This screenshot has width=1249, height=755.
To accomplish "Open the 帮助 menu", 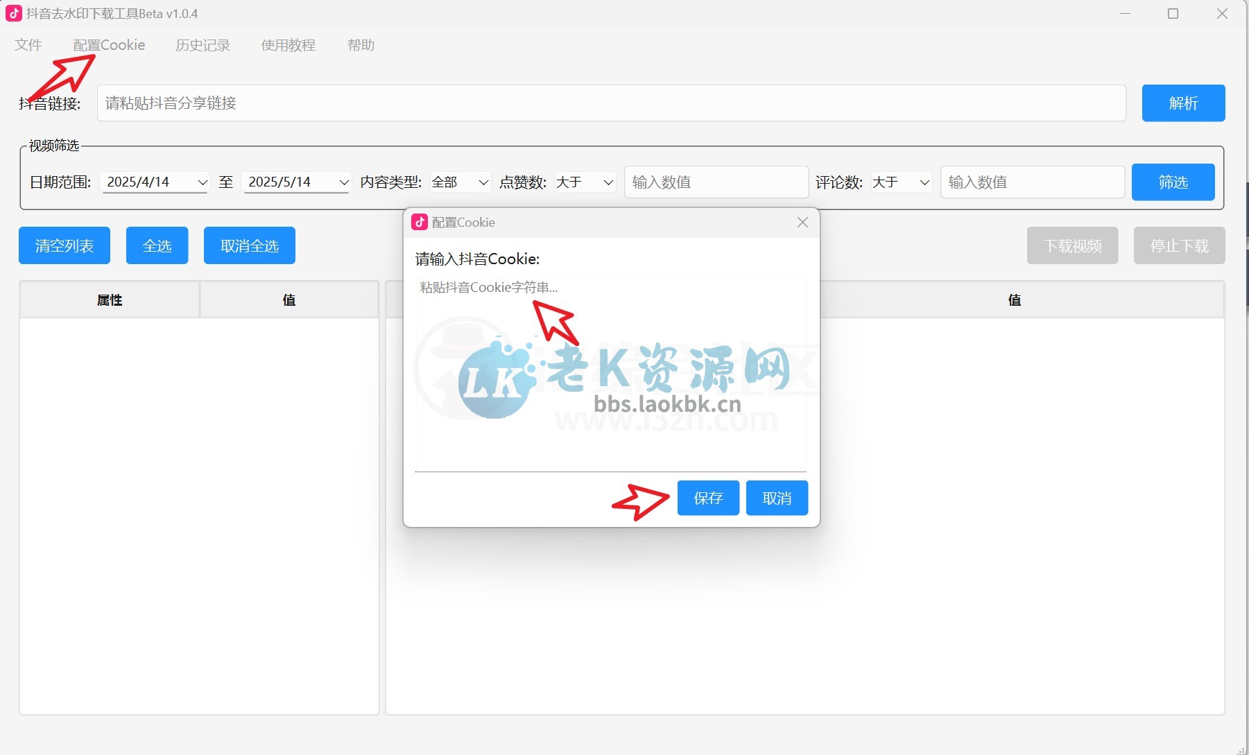I will pos(361,45).
